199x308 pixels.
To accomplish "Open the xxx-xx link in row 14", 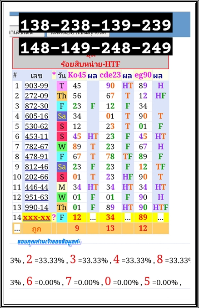I will 37,217.
